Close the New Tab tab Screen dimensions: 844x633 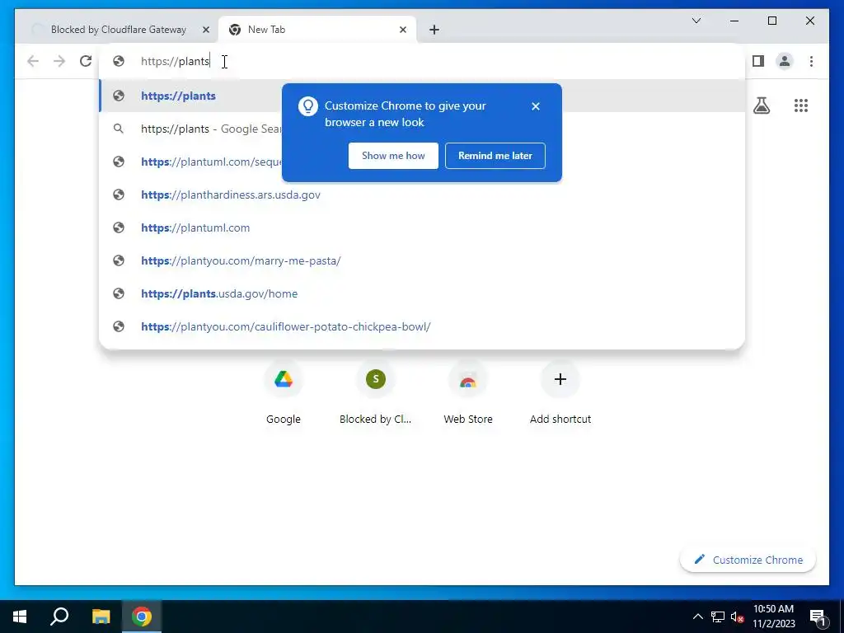[x=402, y=30]
